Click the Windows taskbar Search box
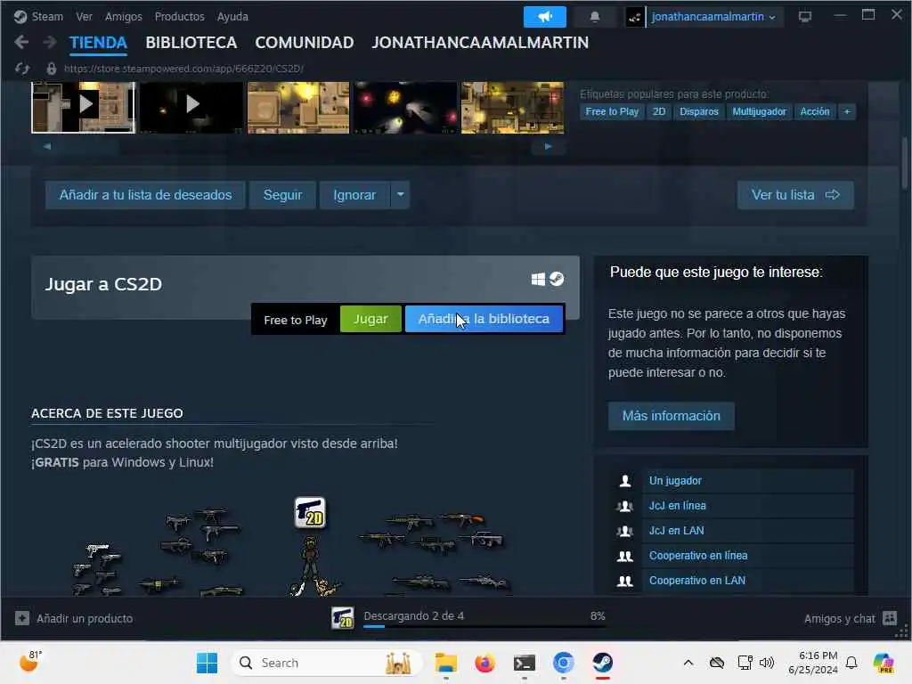Image resolution: width=912 pixels, height=684 pixels. [327, 663]
